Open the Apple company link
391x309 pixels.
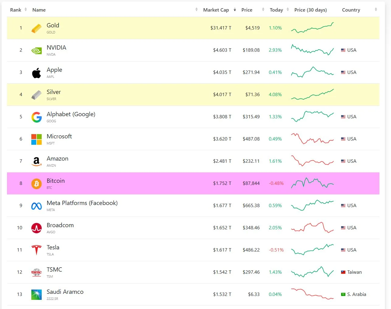[54, 70]
